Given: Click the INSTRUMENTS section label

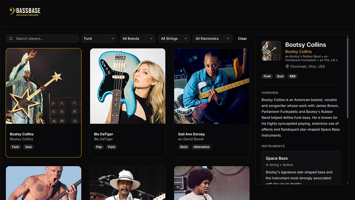Looking at the screenshot, I should tap(273, 146).
